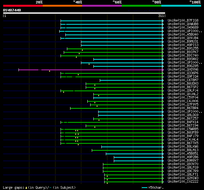Select hit label UniRef100_B6TBR4
Screen dimensions: 204x190
point(183,108)
